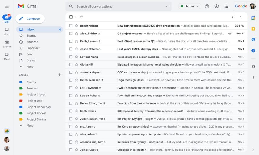Click the Compose button
Screen dimensions: 259x155
[30, 19]
